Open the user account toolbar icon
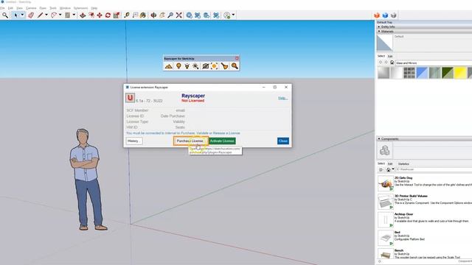The image size is (472, 265). [227, 15]
